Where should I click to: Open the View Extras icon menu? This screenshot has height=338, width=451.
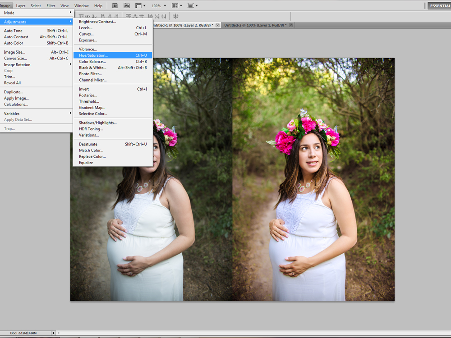click(140, 6)
